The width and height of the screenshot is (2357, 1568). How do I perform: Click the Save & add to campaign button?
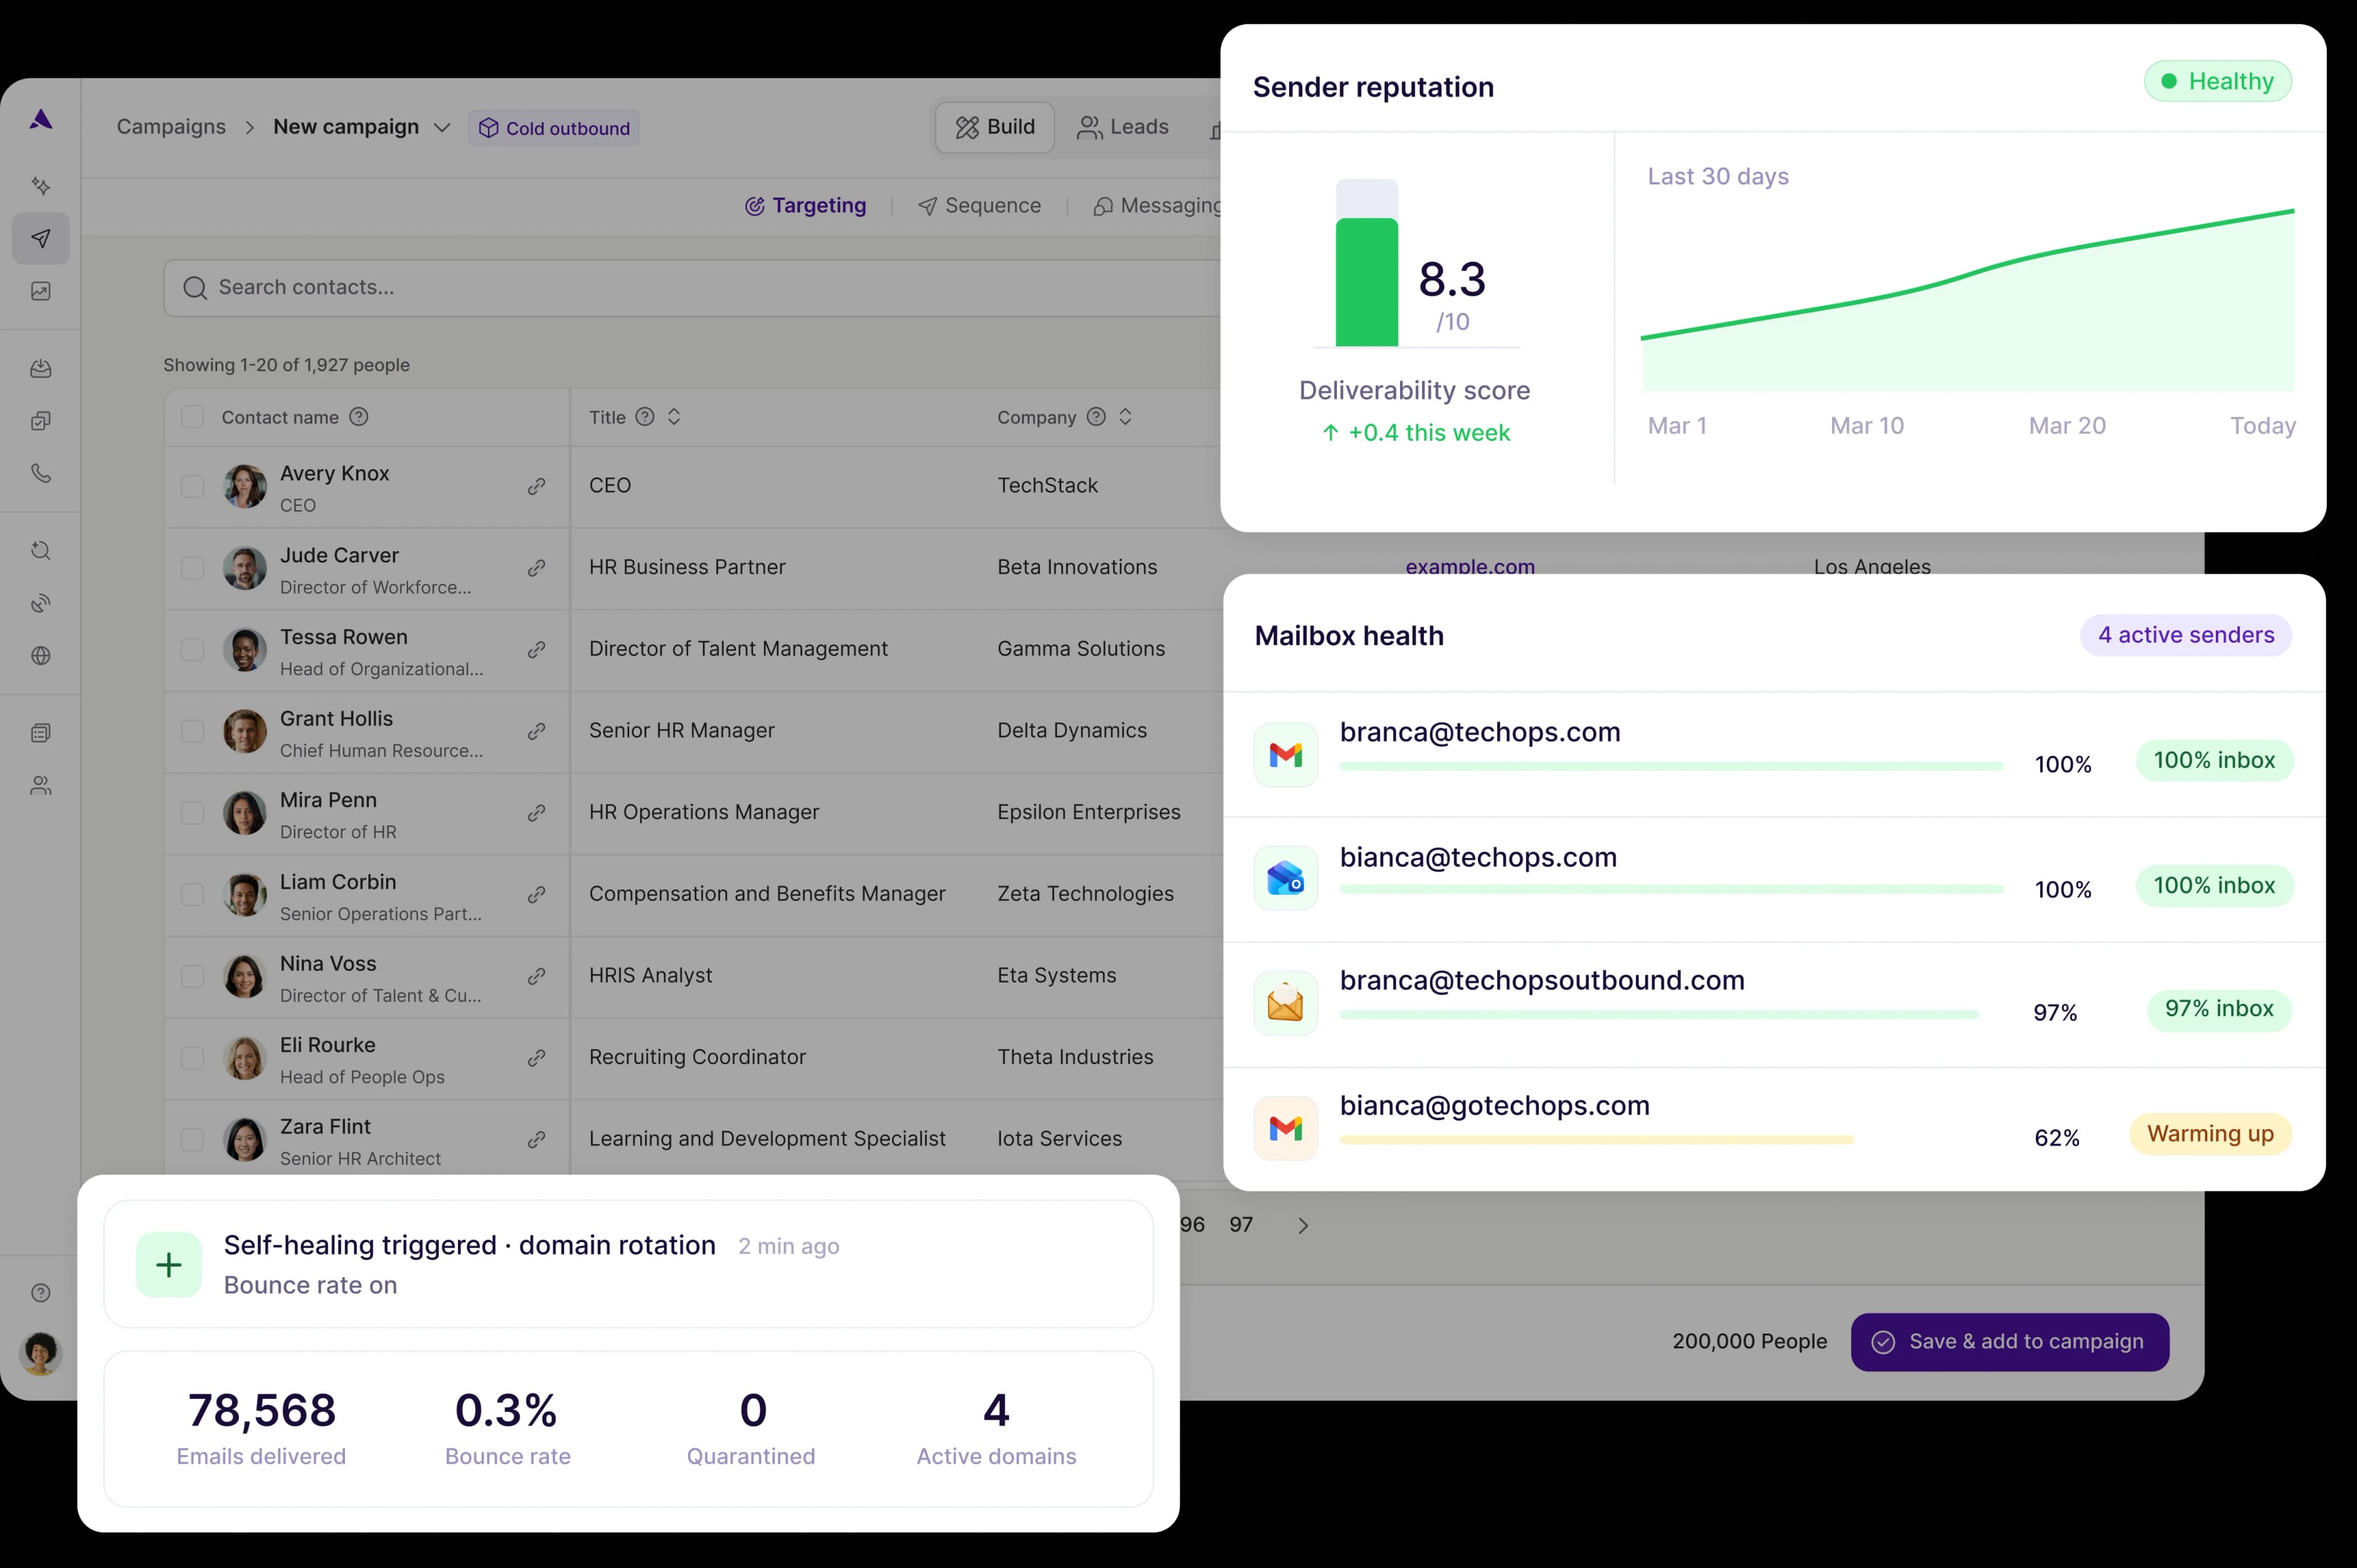2009,1342
